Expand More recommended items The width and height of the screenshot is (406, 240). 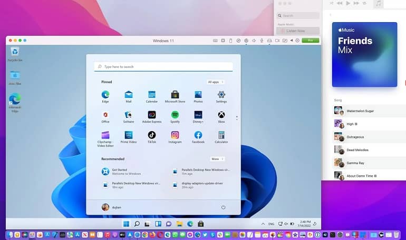(x=217, y=159)
